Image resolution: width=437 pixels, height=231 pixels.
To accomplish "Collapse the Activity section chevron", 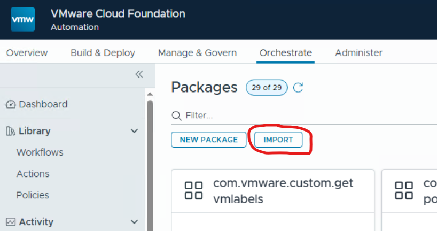I will click(134, 222).
